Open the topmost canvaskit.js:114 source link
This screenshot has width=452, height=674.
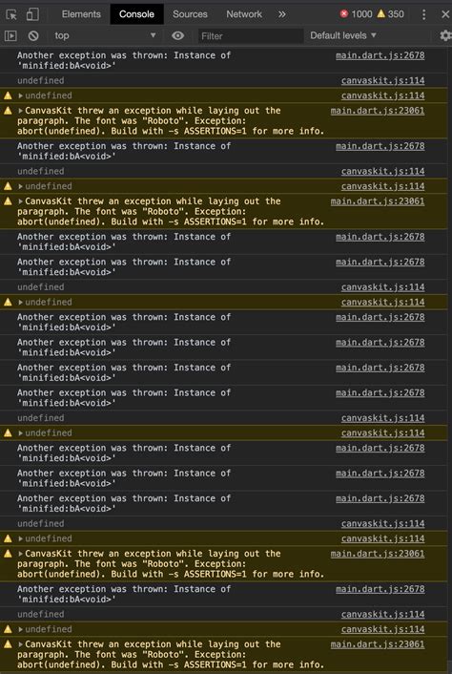[383, 81]
